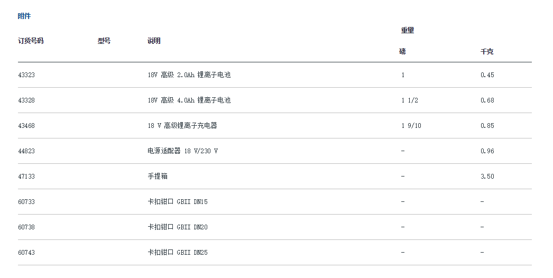553x278 pixels.
Task: Click the 订货号码 column header
Action: point(31,41)
